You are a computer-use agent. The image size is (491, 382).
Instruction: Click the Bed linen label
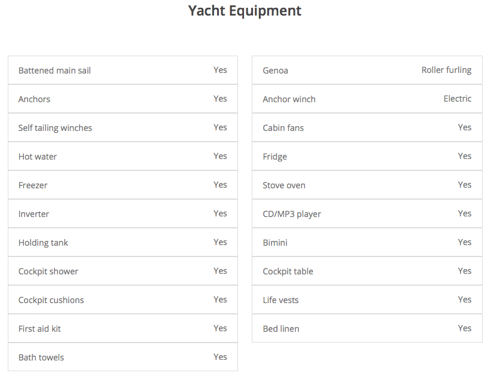tap(281, 329)
